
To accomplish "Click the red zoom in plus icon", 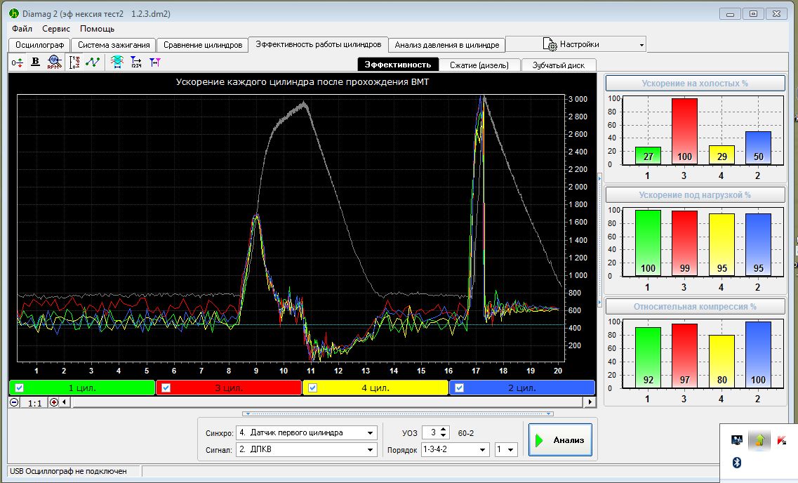I will (x=54, y=402).
